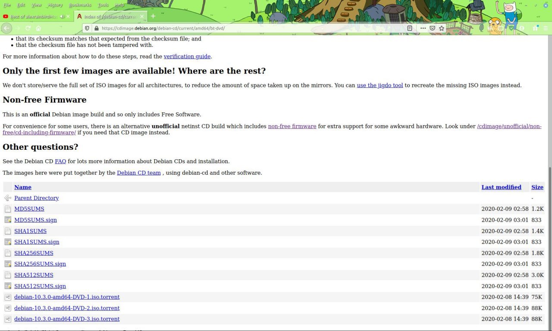
Task: Open the History menu
Action: click(55, 5)
